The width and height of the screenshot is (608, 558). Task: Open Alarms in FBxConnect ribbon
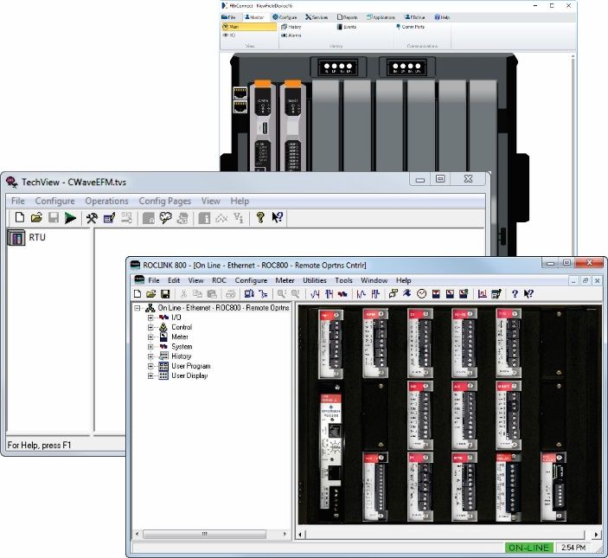(291, 35)
